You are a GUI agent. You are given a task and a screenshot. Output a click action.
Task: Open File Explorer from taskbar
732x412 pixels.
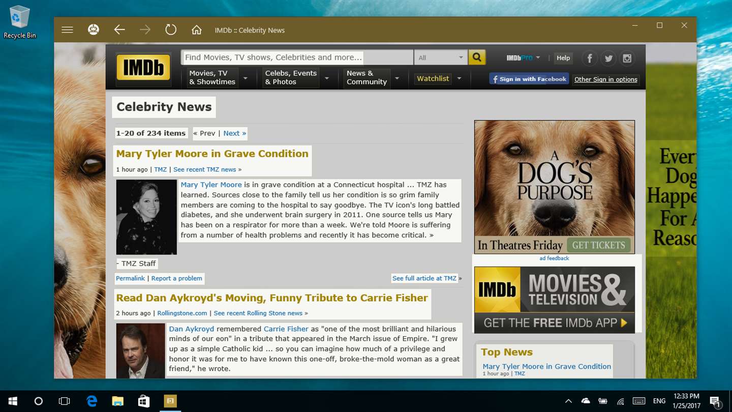click(x=117, y=401)
